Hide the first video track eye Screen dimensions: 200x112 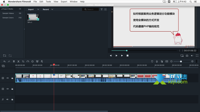(x=8, y=78)
